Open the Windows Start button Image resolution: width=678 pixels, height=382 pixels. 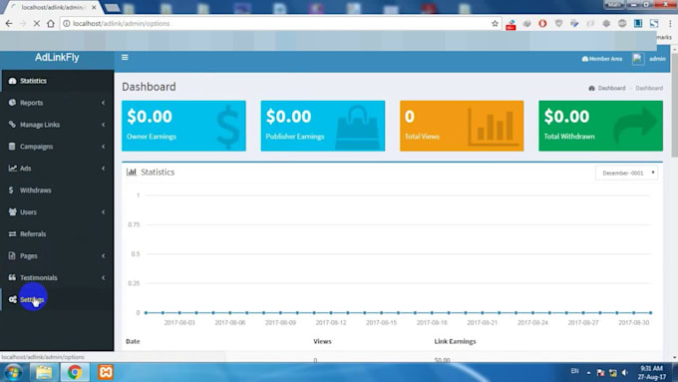[x=13, y=372]
